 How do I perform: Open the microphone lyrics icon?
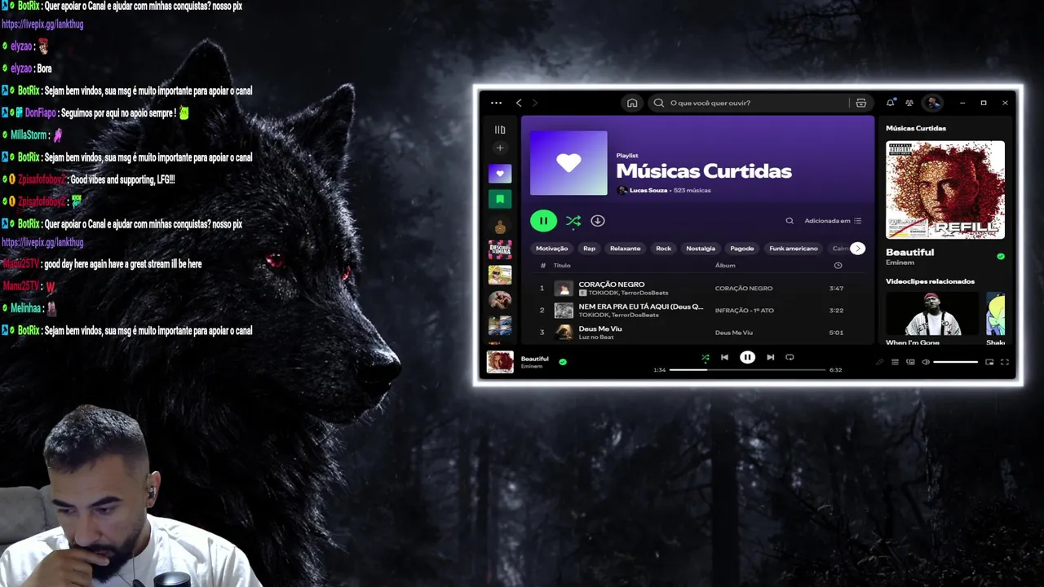coord(880,362)
